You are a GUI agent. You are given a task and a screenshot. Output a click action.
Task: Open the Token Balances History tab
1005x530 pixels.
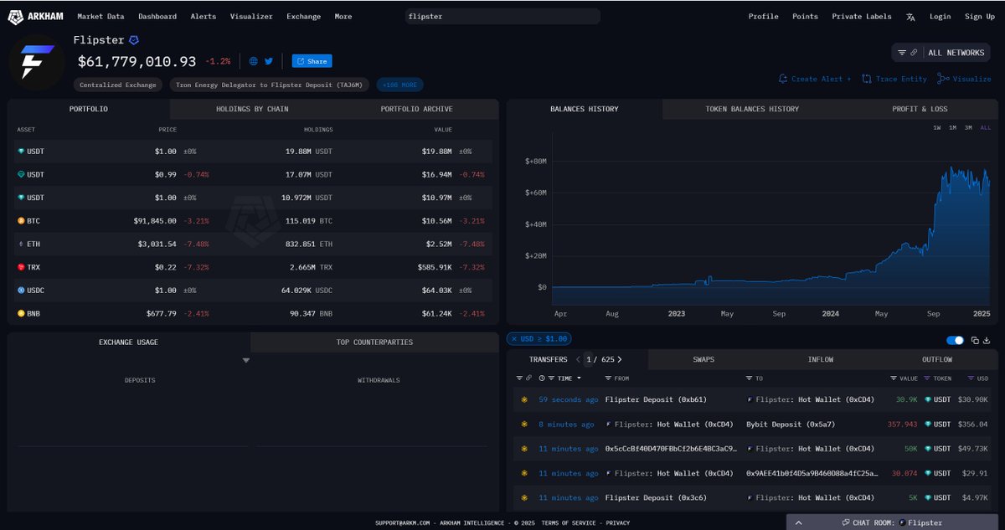click(752, 109)
